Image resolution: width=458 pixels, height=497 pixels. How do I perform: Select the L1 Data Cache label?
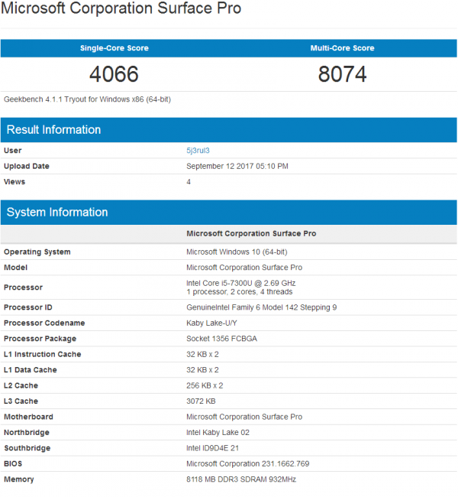coord(30,370)
